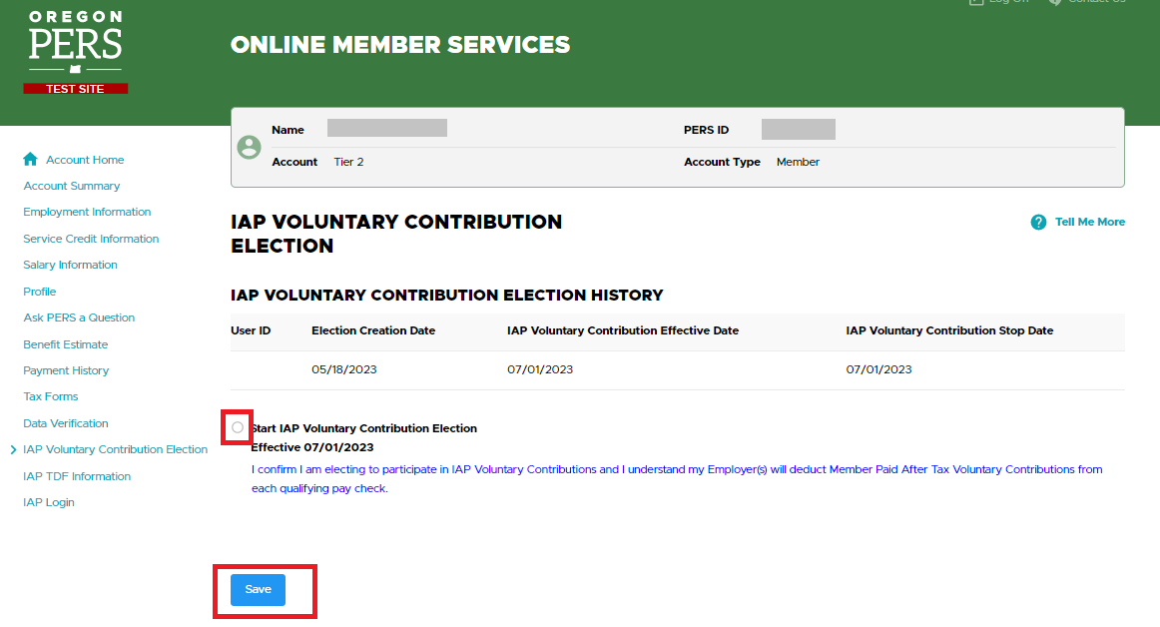Screen dimensions: 1160x627
Task: Navigate to Service Credit Information
Action: [91, 240]
